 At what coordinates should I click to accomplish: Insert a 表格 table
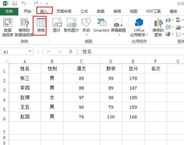point(41,25)
